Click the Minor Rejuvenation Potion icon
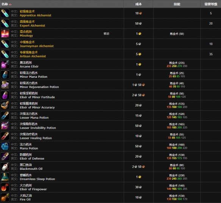 pos(5,85)
